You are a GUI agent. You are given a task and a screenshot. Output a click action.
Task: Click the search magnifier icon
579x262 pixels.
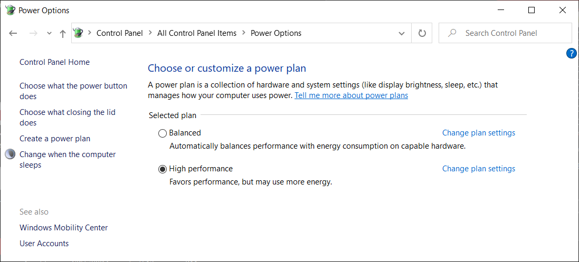452,33
